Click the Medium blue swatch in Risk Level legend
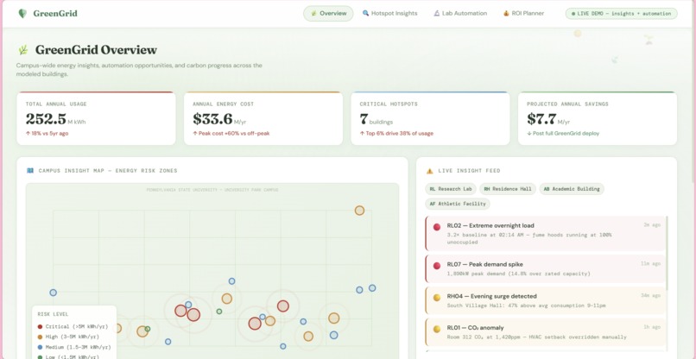This screenshot has width=696, height=359. pos(41,347)
